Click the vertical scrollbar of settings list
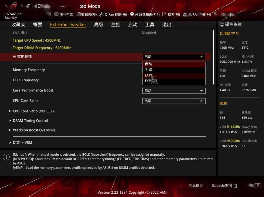This screenshot has width=264, height=197. (x=214, y=57)
